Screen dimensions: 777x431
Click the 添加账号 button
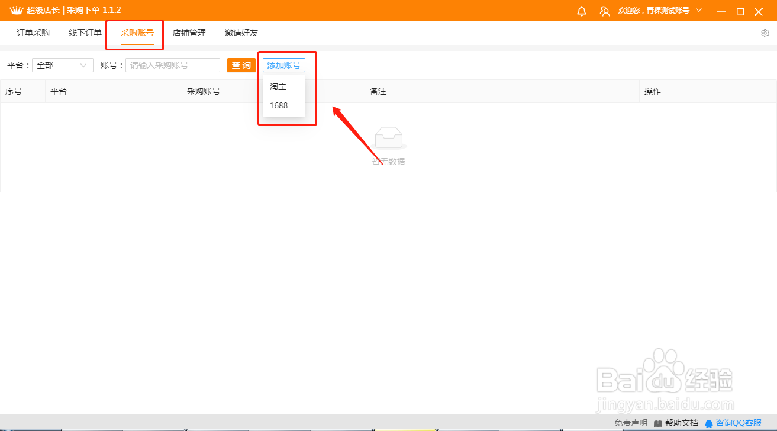[284, 65]
